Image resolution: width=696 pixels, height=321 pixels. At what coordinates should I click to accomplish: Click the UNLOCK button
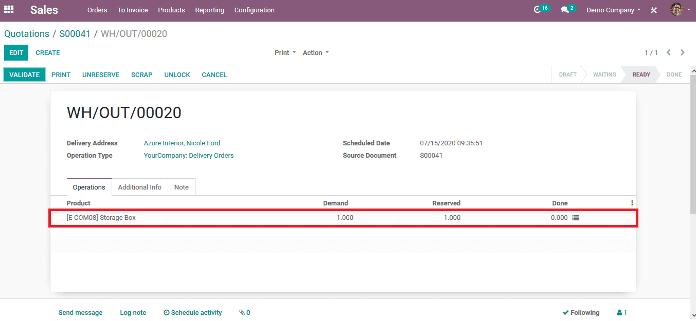point(177,75)
